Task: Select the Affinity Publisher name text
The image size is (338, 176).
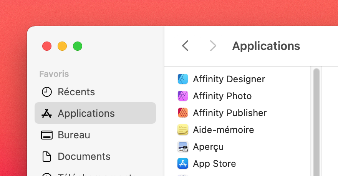Action: 230,113
